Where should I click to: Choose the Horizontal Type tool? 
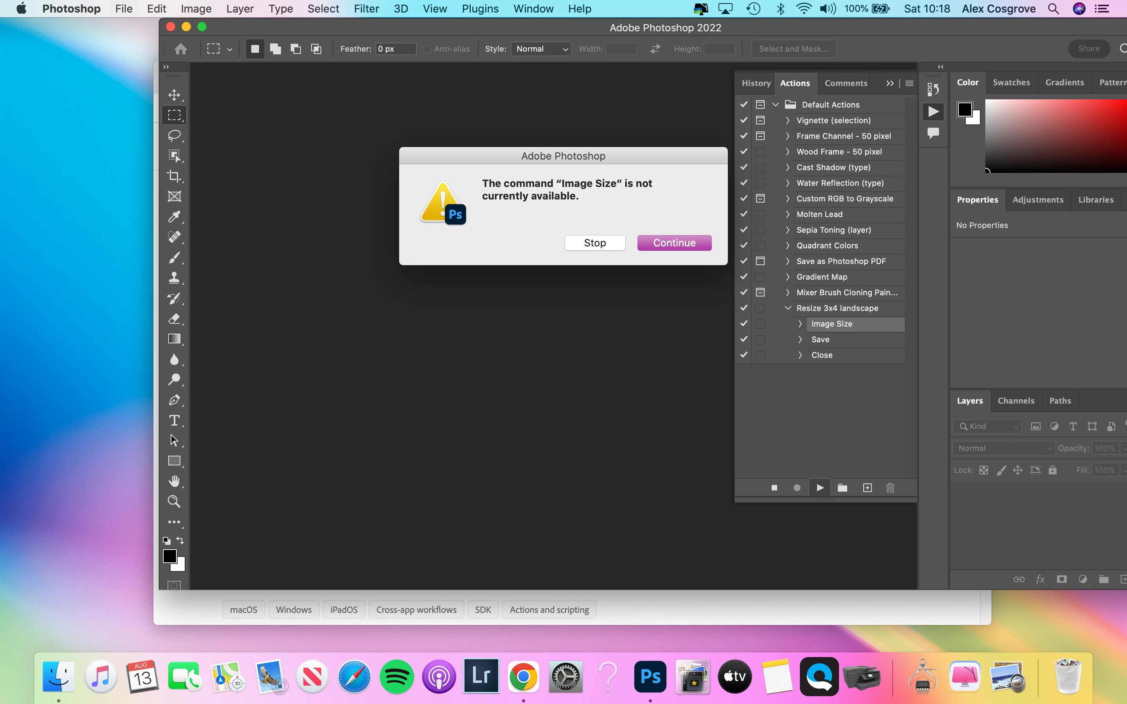point(174,420)
